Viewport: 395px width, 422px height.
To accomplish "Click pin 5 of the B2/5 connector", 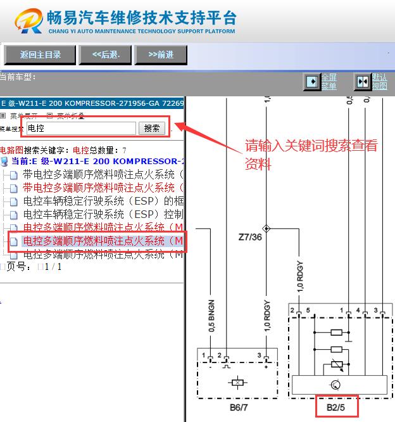I will pyautogui.click(x=308, y=310).
